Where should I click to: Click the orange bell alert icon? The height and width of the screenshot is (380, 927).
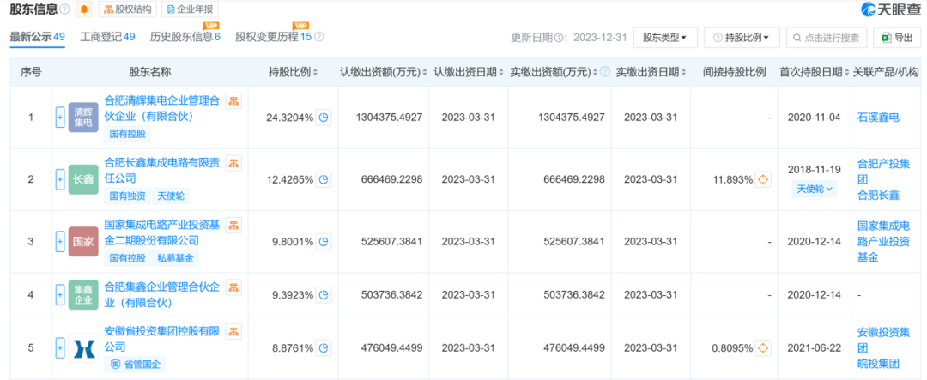(x=83, y=9)
